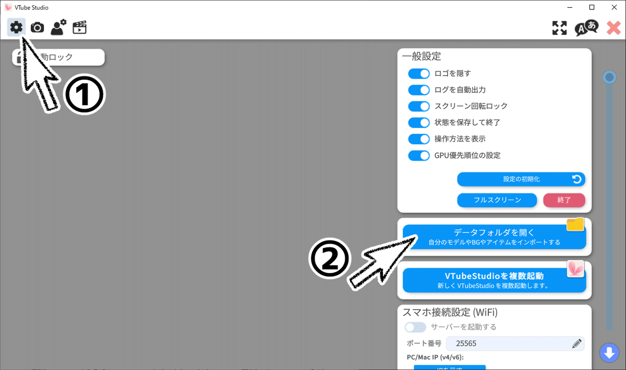Click the pencil edit icon beside port 25565

576,343
